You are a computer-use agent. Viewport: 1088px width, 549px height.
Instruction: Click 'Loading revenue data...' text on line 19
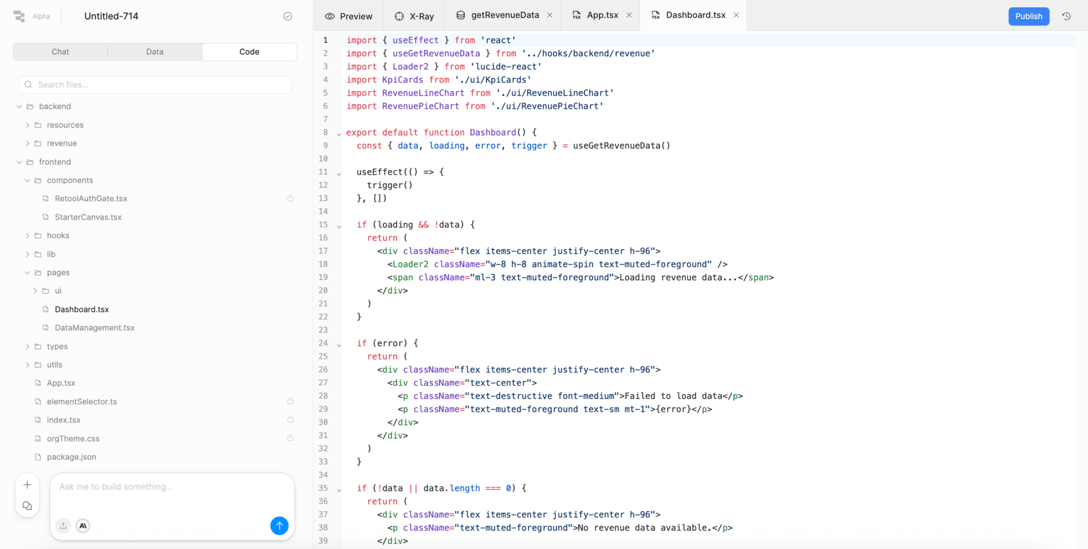pos(679,278)
